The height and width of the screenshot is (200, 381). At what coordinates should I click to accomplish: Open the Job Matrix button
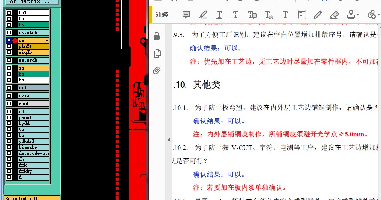(x=32, y=2)
